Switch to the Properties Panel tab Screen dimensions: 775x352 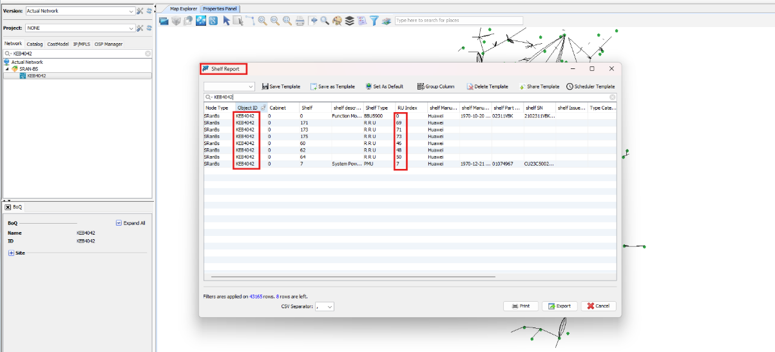pyautogui.click(x=220, y=8)
